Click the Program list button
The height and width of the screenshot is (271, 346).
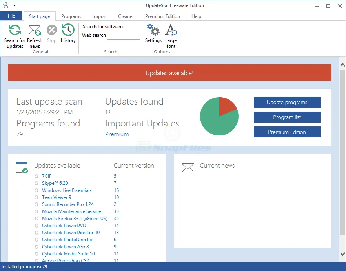pyautogui.click(x=287, y=117)
